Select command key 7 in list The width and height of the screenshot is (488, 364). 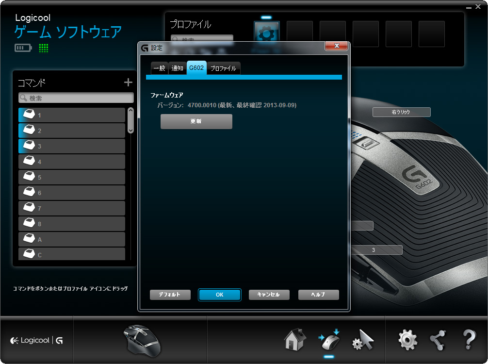click(72, 209)
